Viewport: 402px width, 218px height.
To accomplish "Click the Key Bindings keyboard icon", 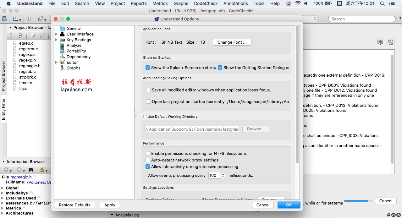I will click(x=62, y=40).
